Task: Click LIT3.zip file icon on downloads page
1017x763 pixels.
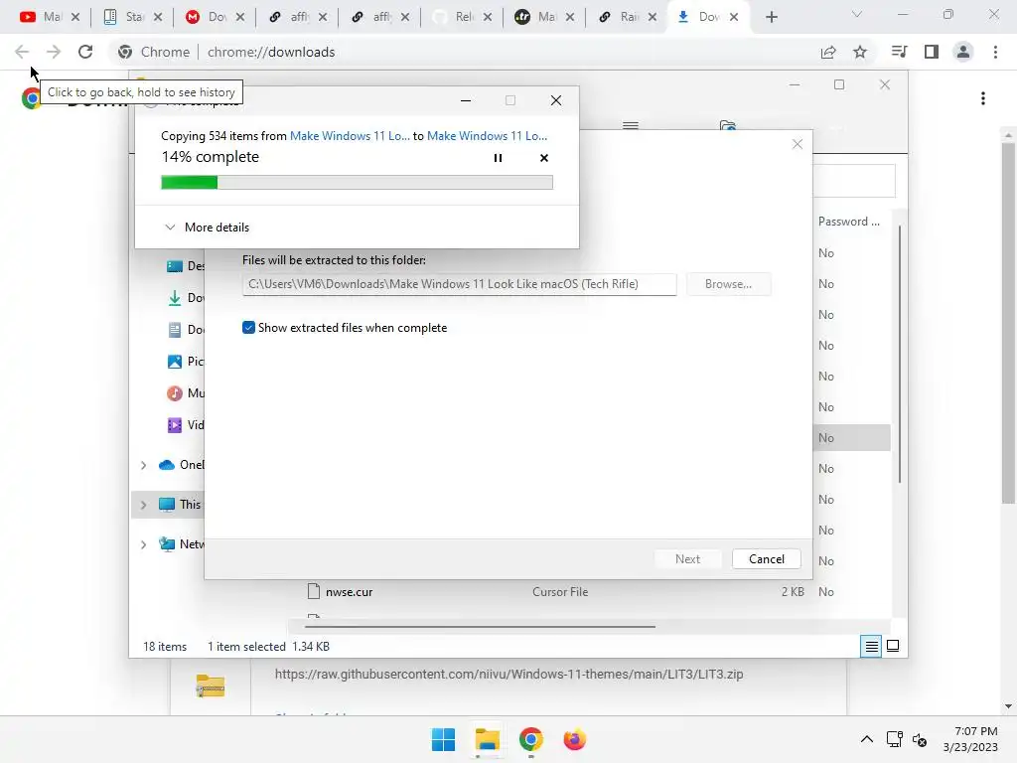Action: click(211, 686)
